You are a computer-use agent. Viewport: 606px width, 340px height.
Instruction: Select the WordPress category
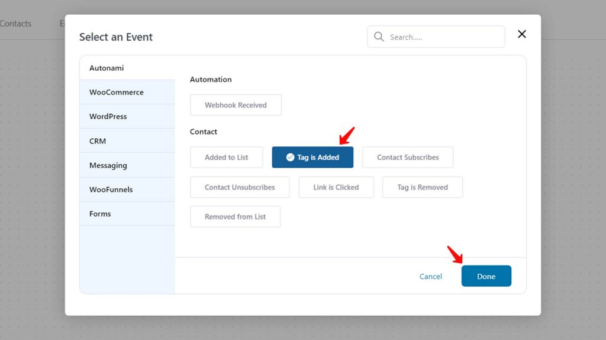coord(127,116)
